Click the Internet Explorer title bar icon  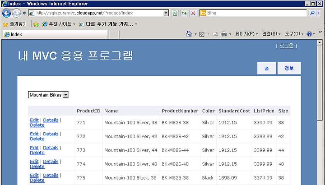[5, 4]
